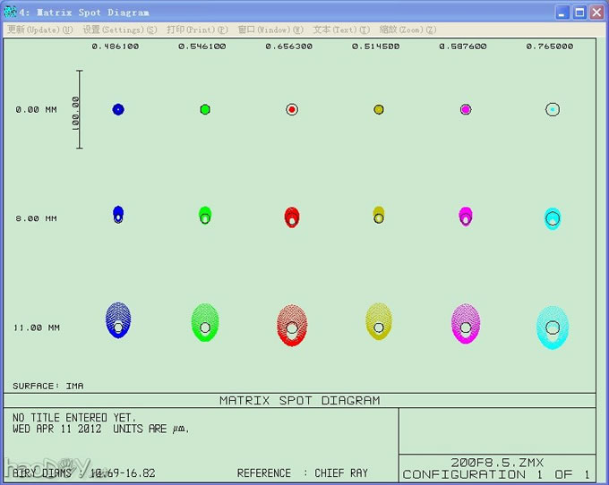This screenshot has width=609, height=485.
Task: Click the blue spot at 0.00 MM field
Action: coord(118,109)
